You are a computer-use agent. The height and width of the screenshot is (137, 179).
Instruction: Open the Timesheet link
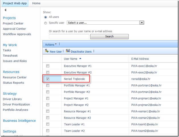point(10,56)
